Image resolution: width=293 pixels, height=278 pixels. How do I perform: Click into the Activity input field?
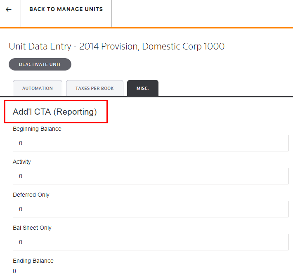(150, 176)
